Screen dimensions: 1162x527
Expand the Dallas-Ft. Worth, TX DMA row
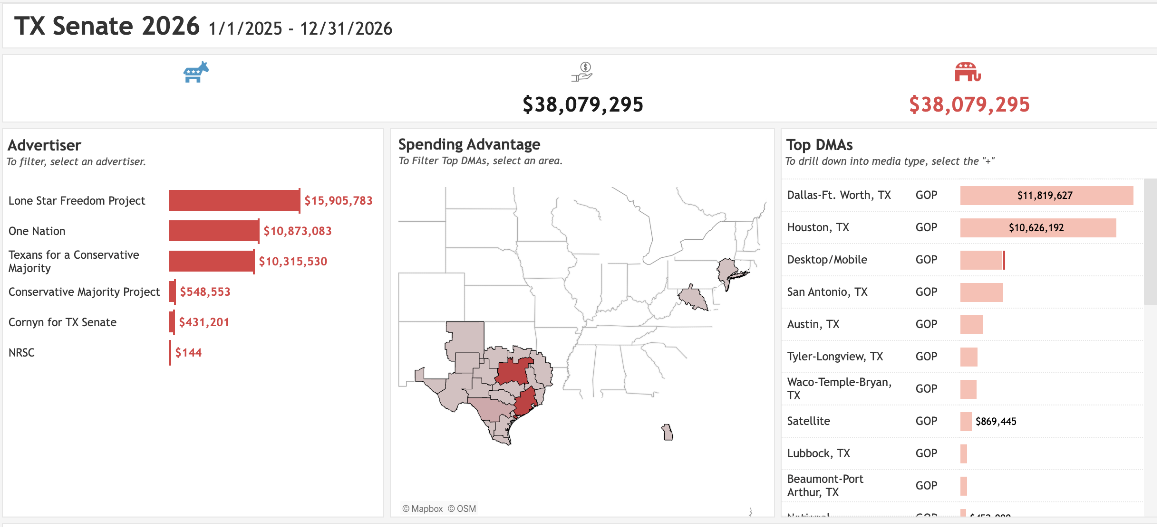point(839,195)
